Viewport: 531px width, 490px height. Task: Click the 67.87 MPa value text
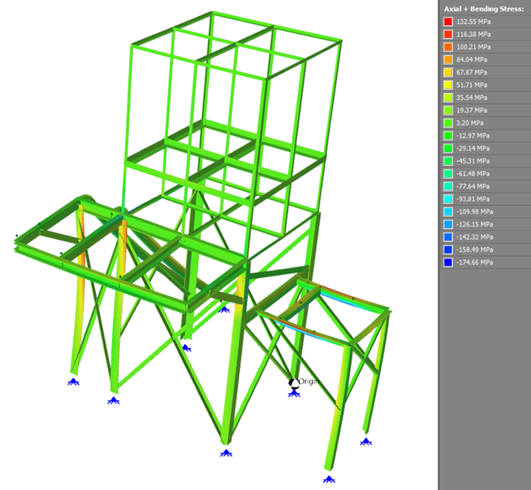tap(471, 72)
